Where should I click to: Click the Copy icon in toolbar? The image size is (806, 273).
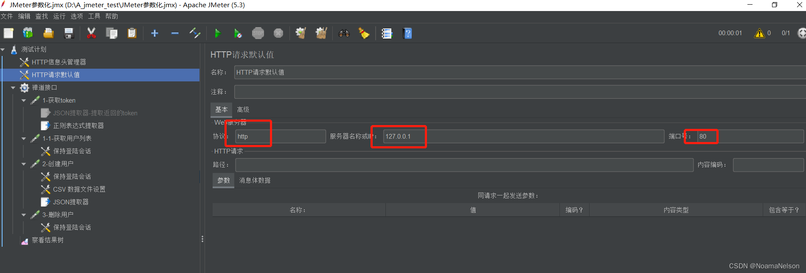[112, 33]
